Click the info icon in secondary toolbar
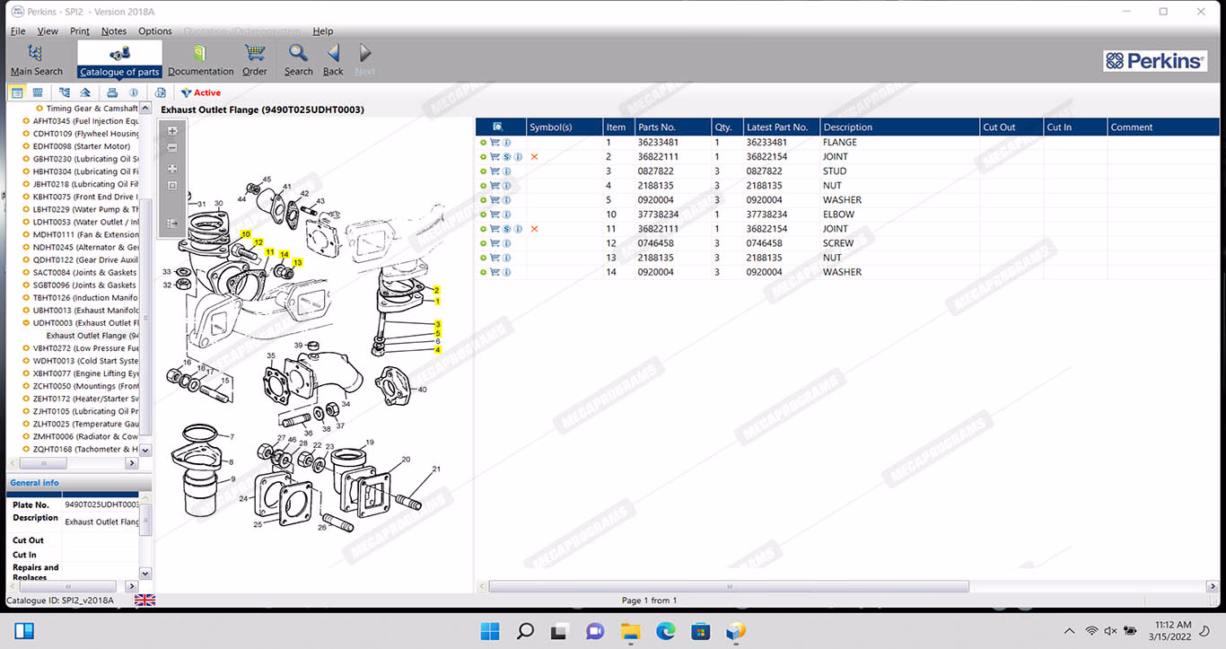The image size is (1226, 649). [x=134, y=92]
